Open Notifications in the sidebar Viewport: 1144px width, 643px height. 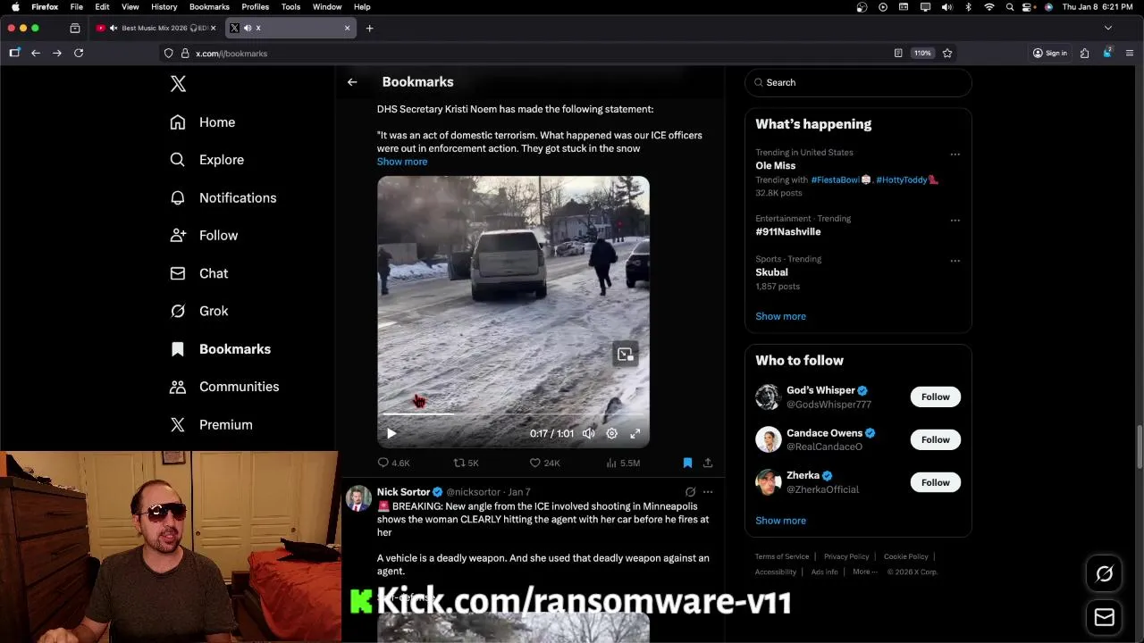tap(223, 198)
